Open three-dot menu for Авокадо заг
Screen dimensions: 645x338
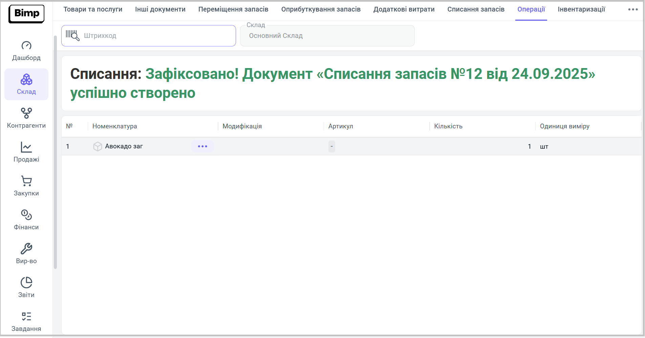pyautogui.click(x=202, y=146)
